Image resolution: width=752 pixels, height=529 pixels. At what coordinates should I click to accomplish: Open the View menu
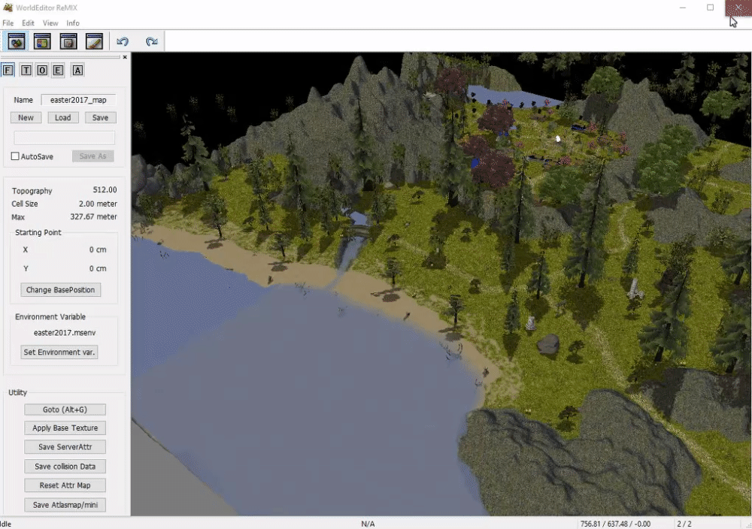point(50,23)
